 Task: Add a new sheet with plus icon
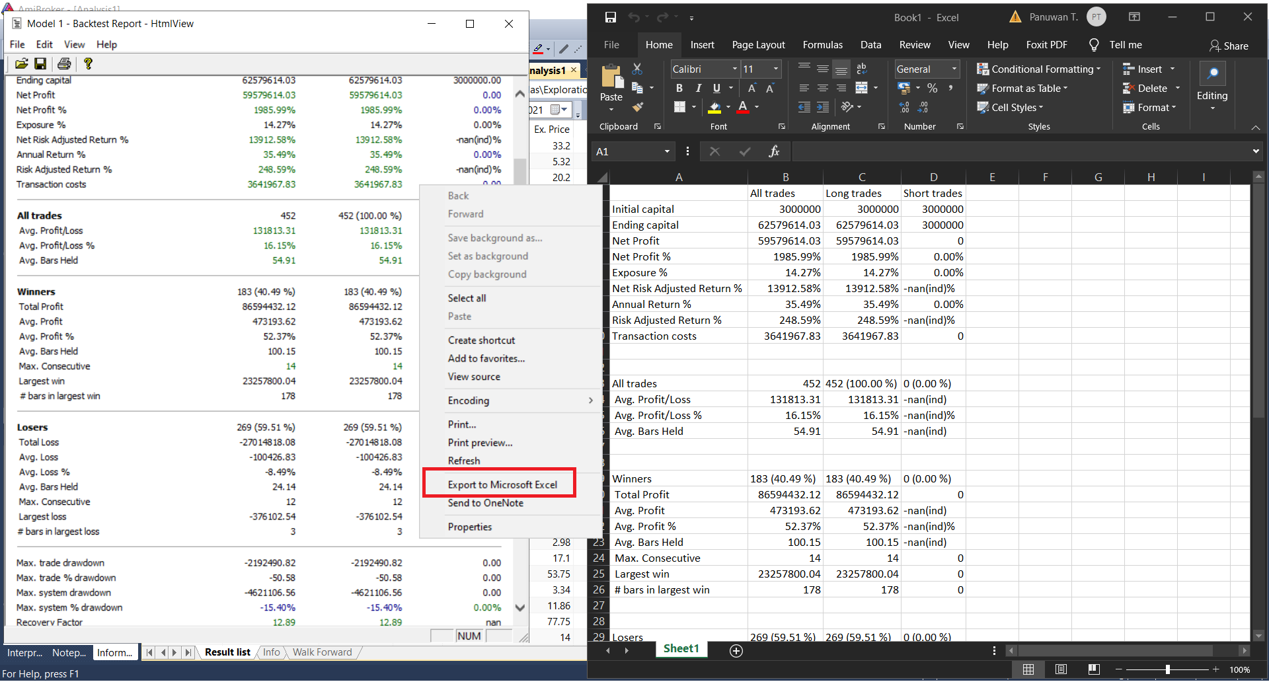pos(736,651)
